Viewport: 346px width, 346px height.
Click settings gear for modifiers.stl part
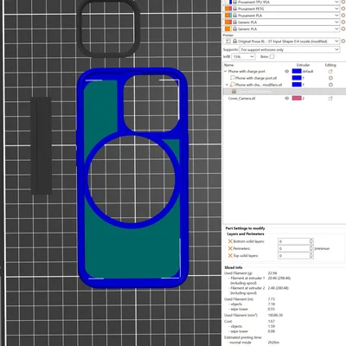pyautogui.click(x=330, y=85)
